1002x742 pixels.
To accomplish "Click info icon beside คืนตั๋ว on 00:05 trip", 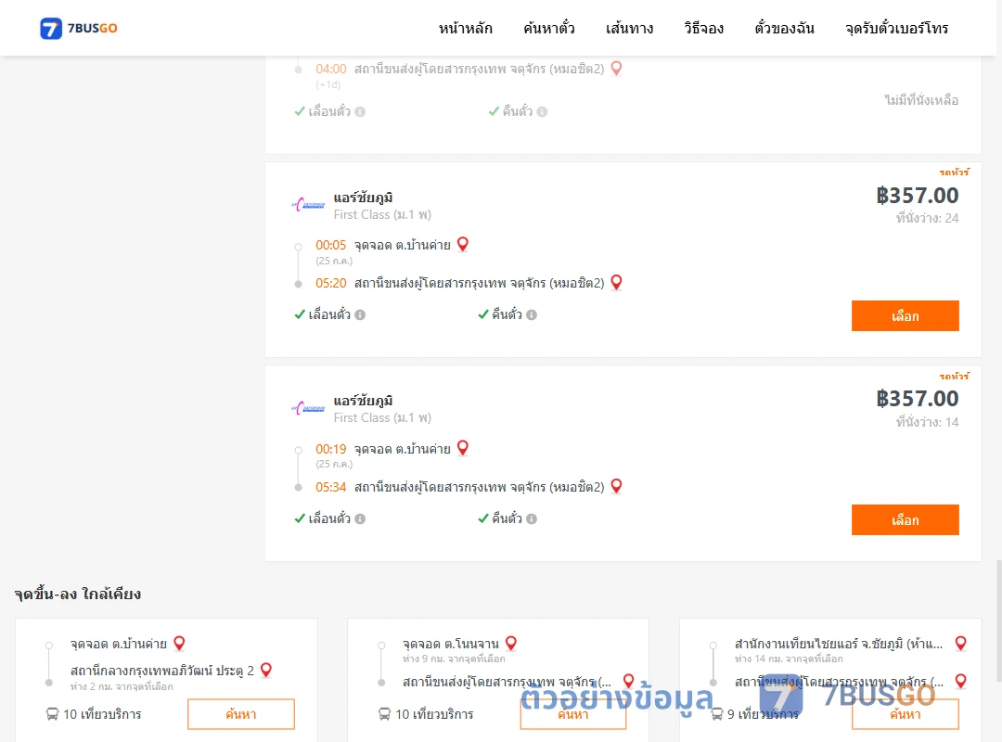I will coord(532,314).
